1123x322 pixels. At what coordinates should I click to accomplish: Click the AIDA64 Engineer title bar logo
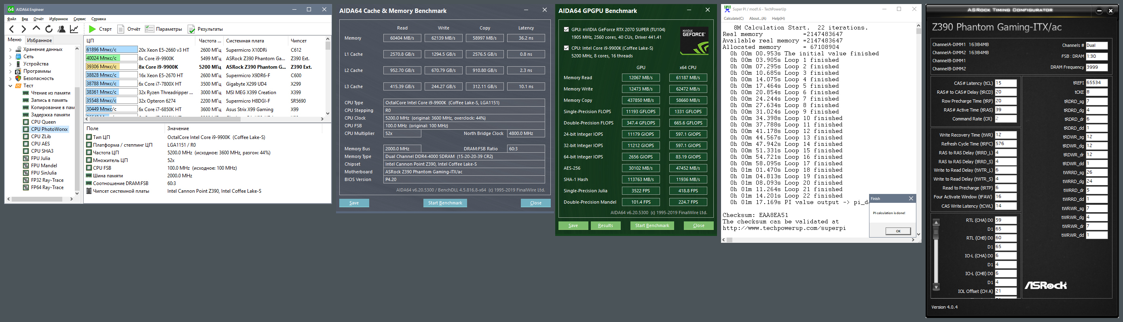[x=11, y=9]
